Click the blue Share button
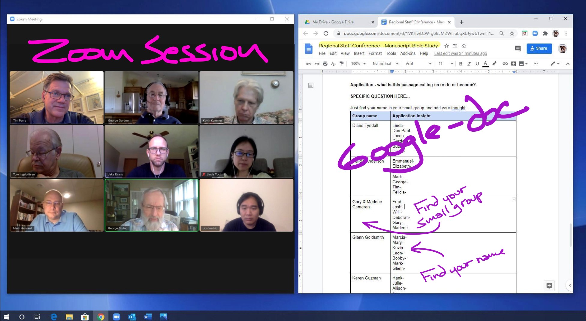Viewport: 586px width, 321px height. click(539, 48)
